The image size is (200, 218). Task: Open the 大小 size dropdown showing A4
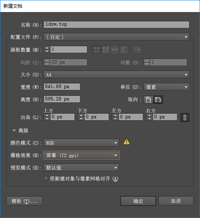click(117, 74)
